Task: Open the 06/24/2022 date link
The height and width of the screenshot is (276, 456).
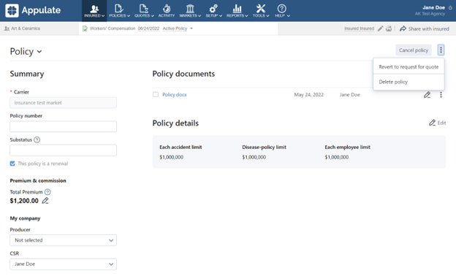Action: tap(148, 28)
